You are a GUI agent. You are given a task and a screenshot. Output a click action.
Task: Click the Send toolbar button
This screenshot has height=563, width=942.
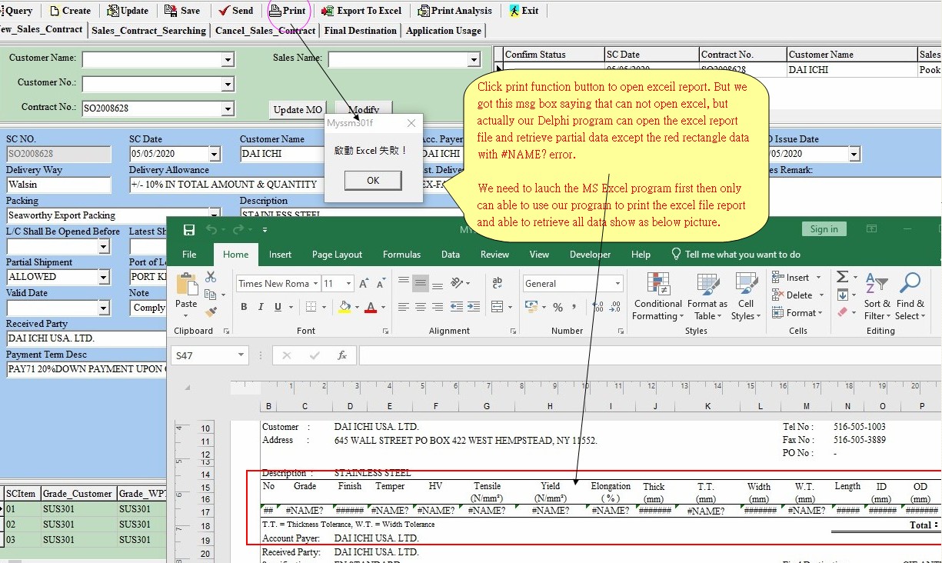tap(235, 11)
